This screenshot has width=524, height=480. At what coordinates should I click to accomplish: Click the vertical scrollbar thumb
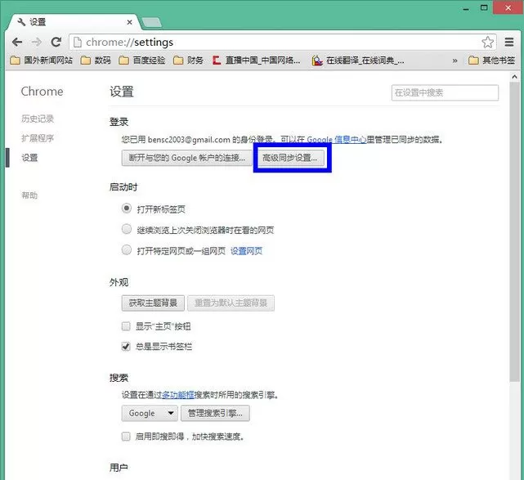coord(514,231)
